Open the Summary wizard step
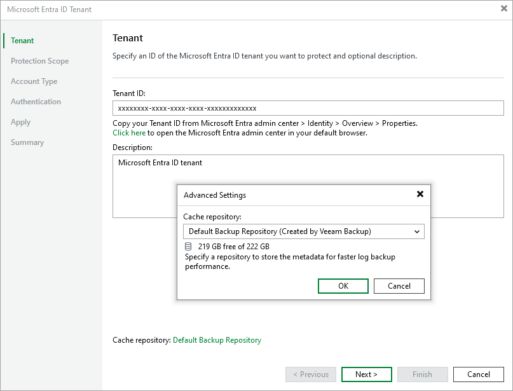Image resolution: width=513 pixels, height=391 pixels. point(27,142)
